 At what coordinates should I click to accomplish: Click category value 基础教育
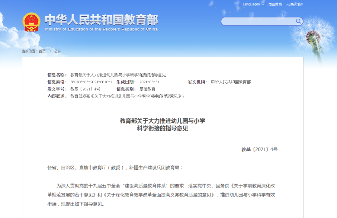pyautogui.click(x=147, y=89)
